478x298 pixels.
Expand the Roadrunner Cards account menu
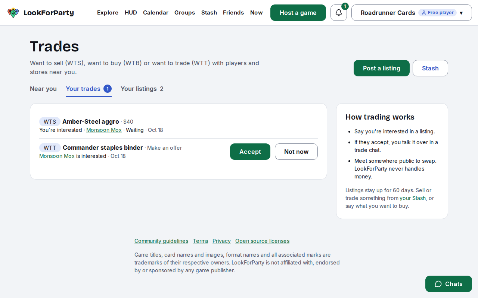pos(412,13)
